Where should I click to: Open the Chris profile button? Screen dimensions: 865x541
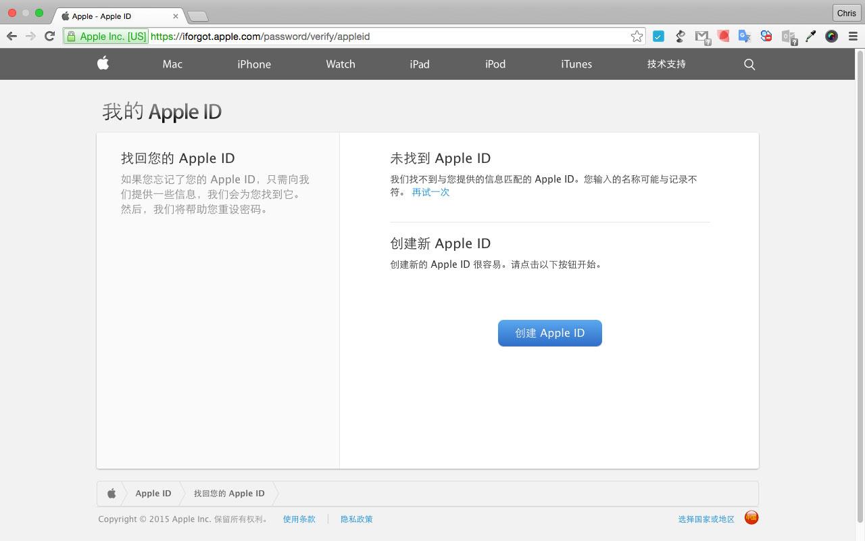tap(846, 13)
